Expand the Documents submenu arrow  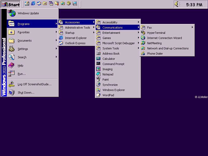pyautogui.click(x=56, y=40)
